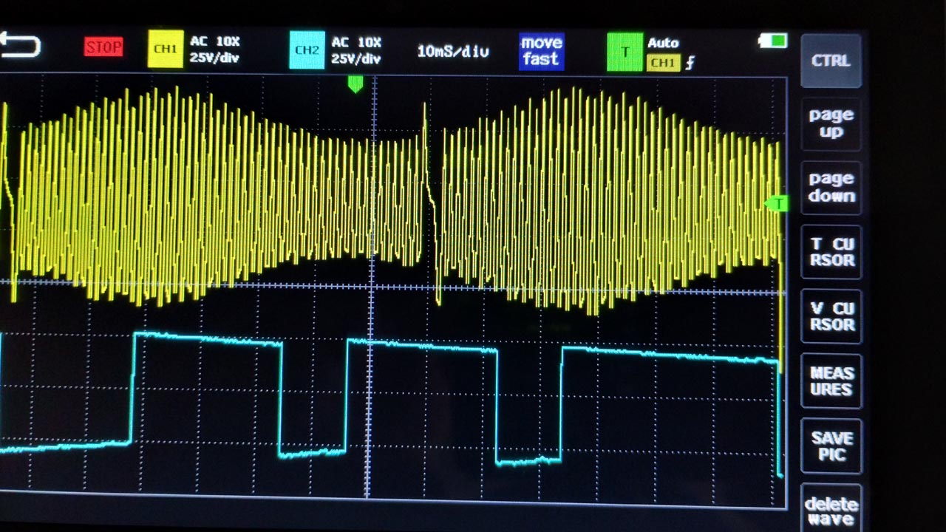Tap the battery status icon
The height and width of the screenshot is (532, 946).
tap(773, 41)
